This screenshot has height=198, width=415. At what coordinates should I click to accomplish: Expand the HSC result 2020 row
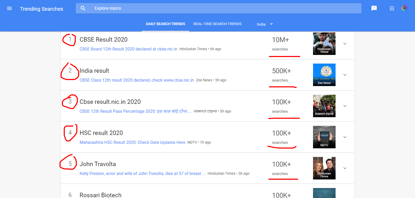click(x=345, y=137)
